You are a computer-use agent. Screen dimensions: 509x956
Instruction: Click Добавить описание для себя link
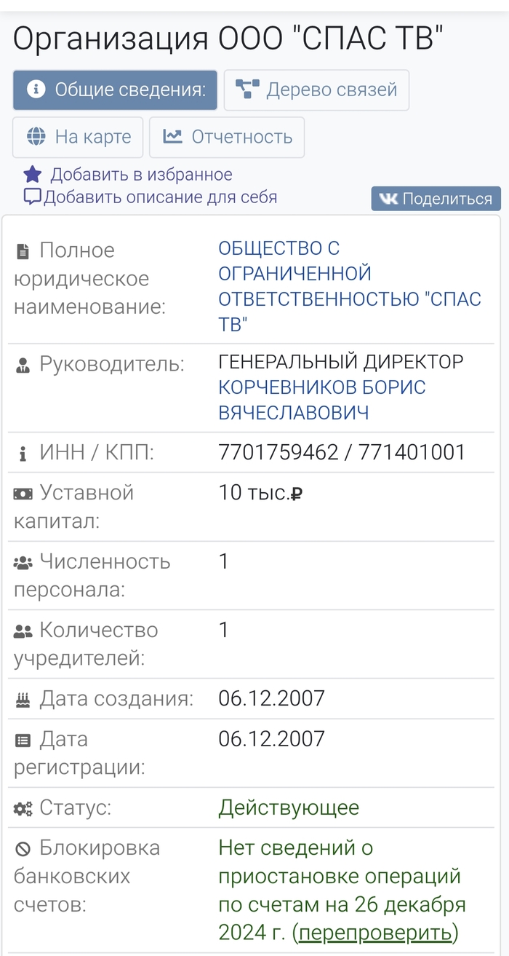point(161,197)
